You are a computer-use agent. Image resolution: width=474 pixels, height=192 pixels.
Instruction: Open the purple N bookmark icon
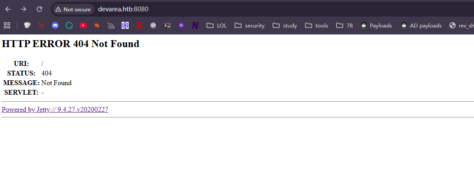coord(195,26)
